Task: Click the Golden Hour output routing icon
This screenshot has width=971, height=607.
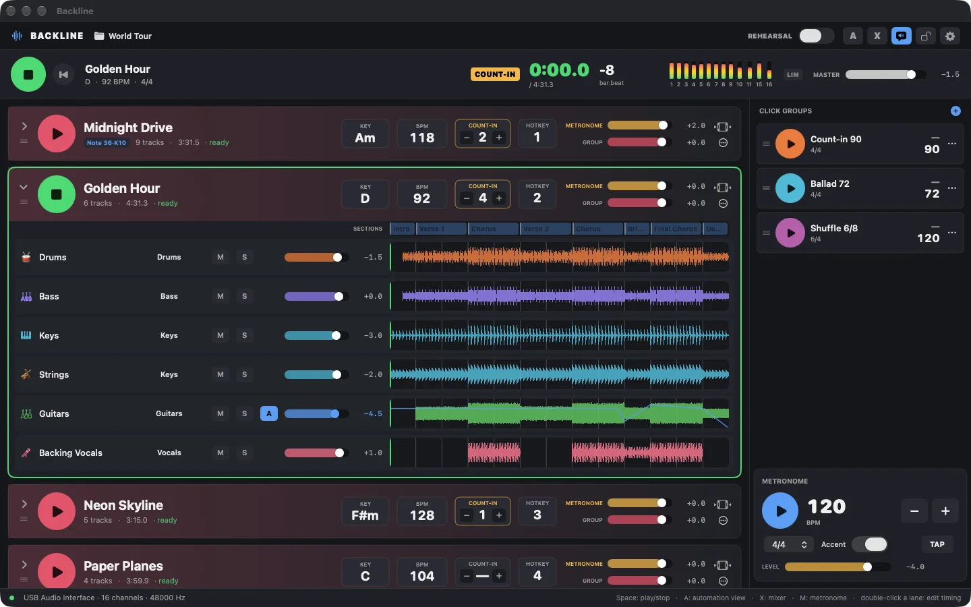Action: click(x=723, y=187)
